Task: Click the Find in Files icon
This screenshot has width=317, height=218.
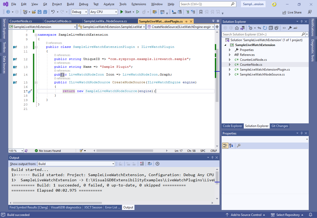Action: pos(155,12)
